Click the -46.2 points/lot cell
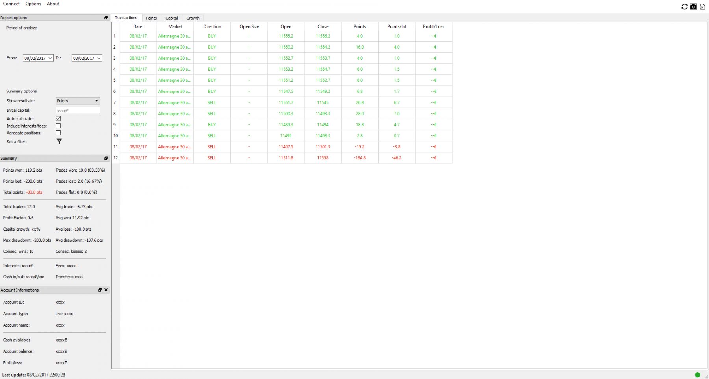 tap(397, 158)
